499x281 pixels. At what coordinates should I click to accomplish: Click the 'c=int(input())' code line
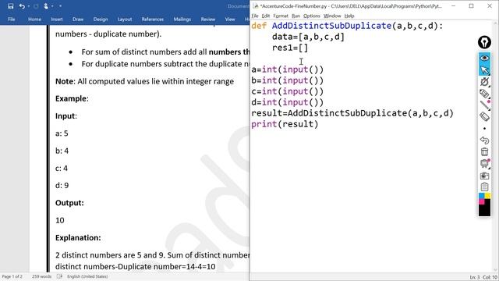[x=287, y=91]
